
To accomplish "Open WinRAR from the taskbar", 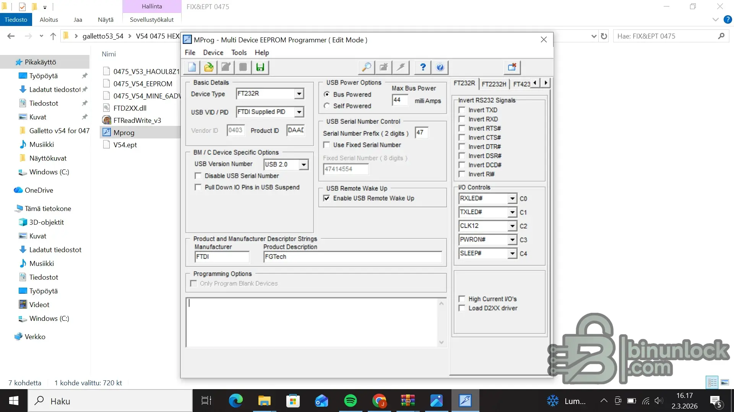I will pos(408,401).
